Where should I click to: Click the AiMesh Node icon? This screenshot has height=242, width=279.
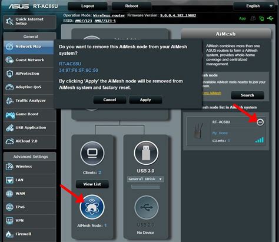(92, 207)
